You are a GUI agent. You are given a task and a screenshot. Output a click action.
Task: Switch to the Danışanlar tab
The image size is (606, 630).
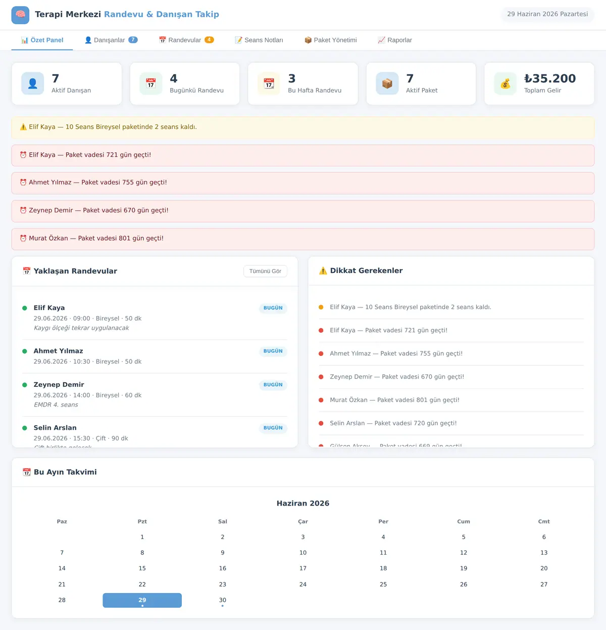pyautogui.click(x=111, y=40)
